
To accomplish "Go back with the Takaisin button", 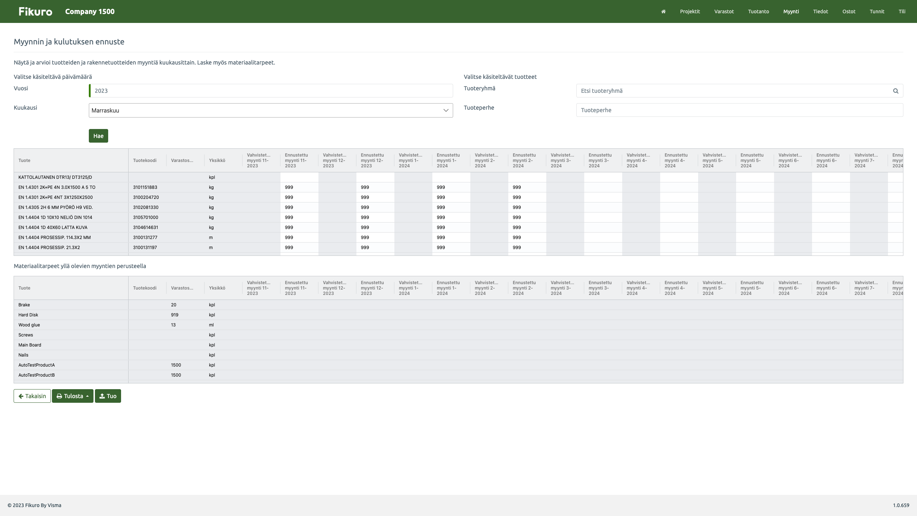I will [32, 396].
